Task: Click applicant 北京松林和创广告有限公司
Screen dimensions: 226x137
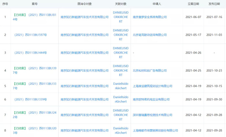Action: click(x=150, y=71)
